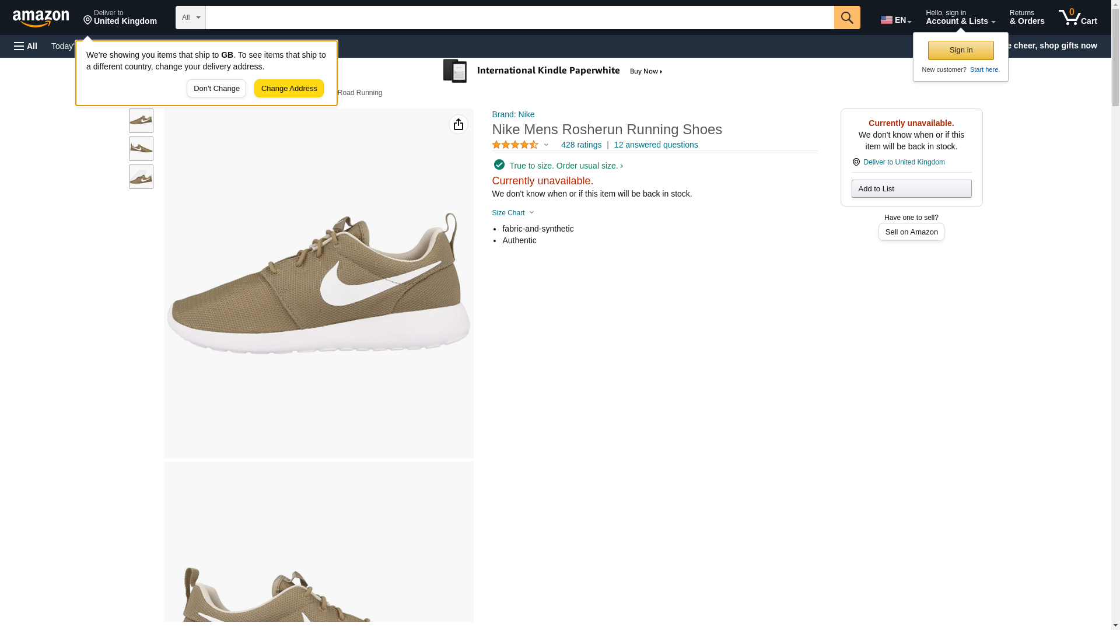The width and height of the screenshot is (1120, 630).
Task: Click the Amazon logo
Action: click(41, 18)
